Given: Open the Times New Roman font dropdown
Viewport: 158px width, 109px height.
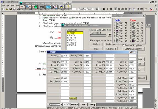Looking at the screenshot, I should click(94, 9).
